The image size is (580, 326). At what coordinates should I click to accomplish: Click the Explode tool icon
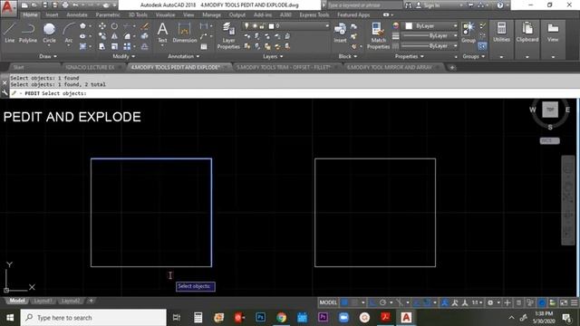pyautogui.click(x=145, y=36)
